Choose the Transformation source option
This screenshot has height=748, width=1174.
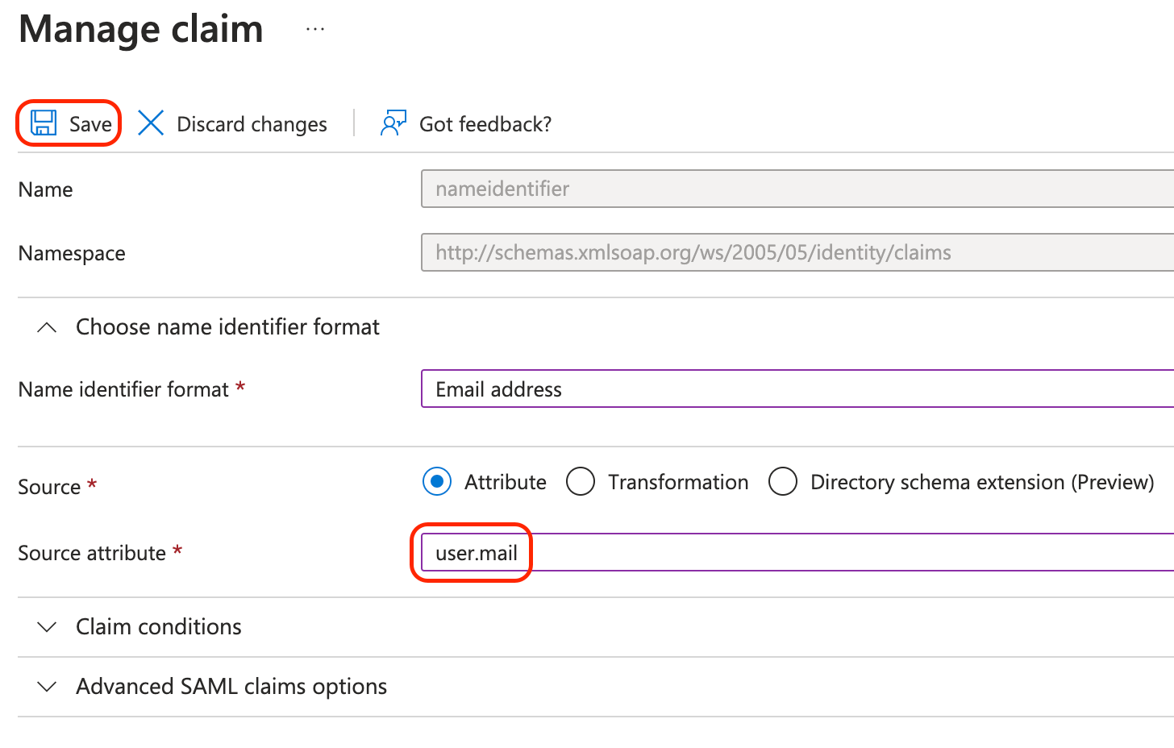581,482
